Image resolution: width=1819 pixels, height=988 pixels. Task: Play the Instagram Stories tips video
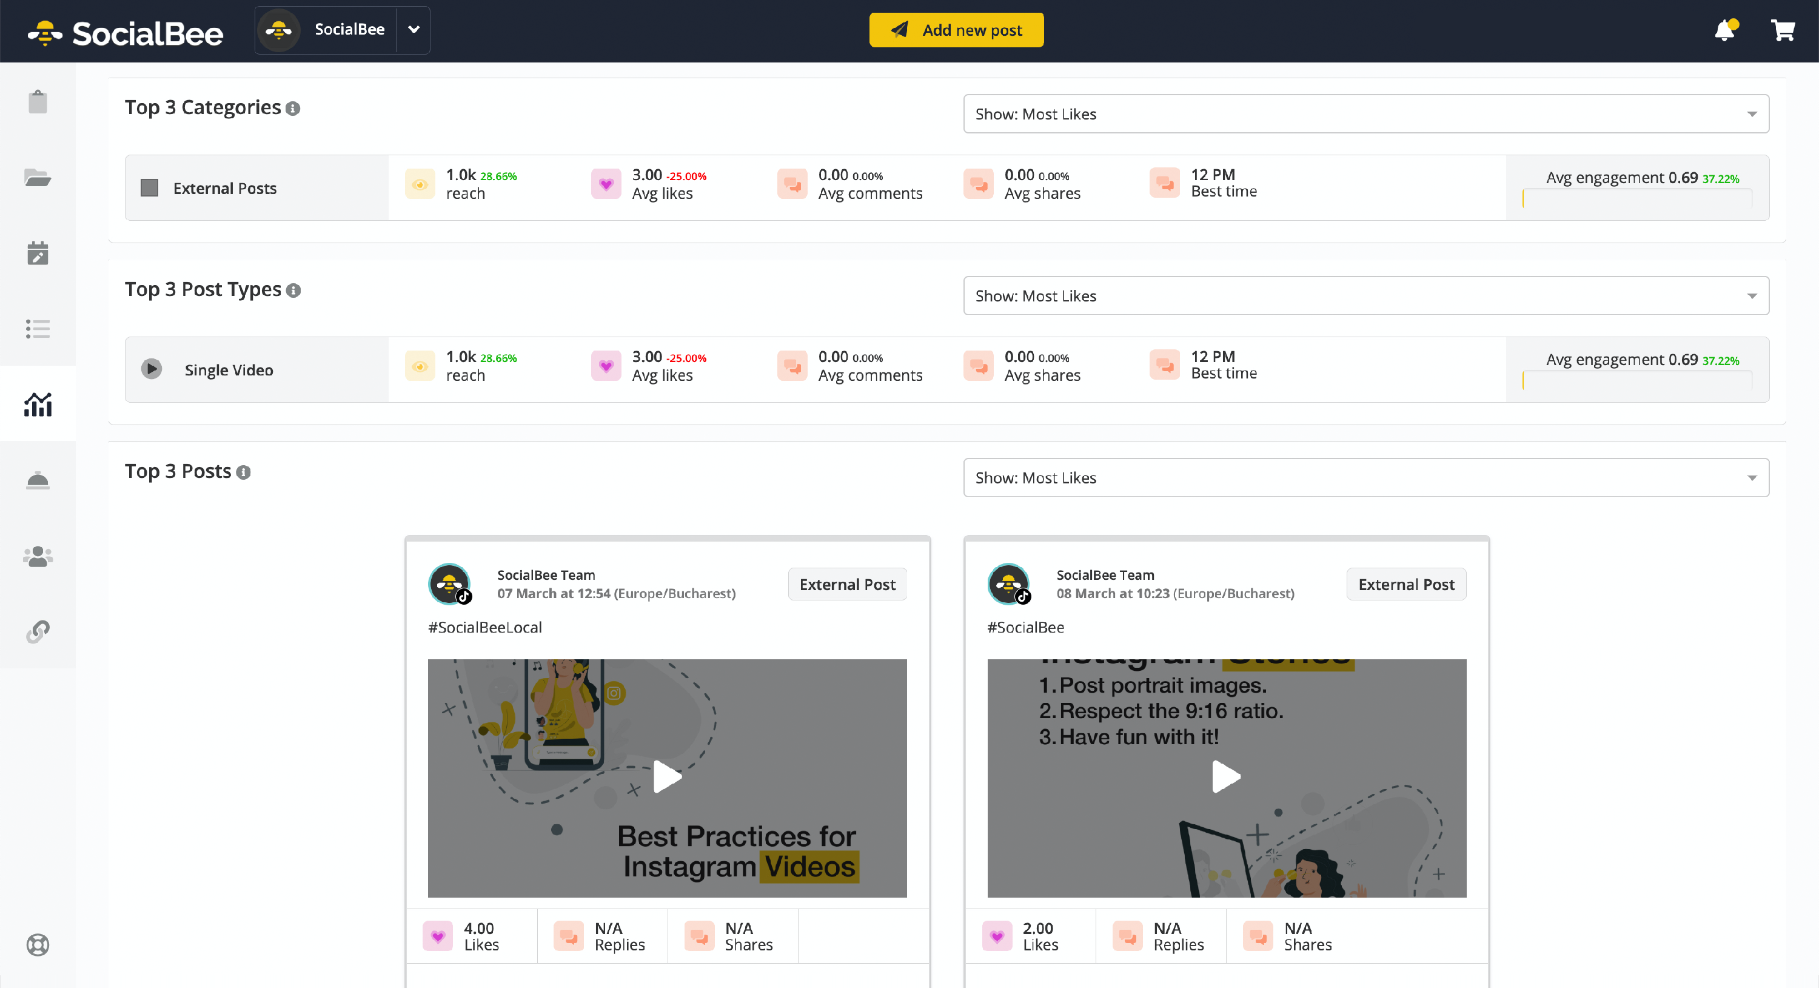(1226, 777)
